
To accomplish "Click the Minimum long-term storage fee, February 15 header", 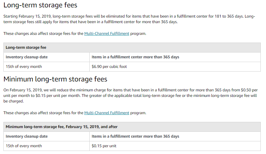I will (132, 127).
